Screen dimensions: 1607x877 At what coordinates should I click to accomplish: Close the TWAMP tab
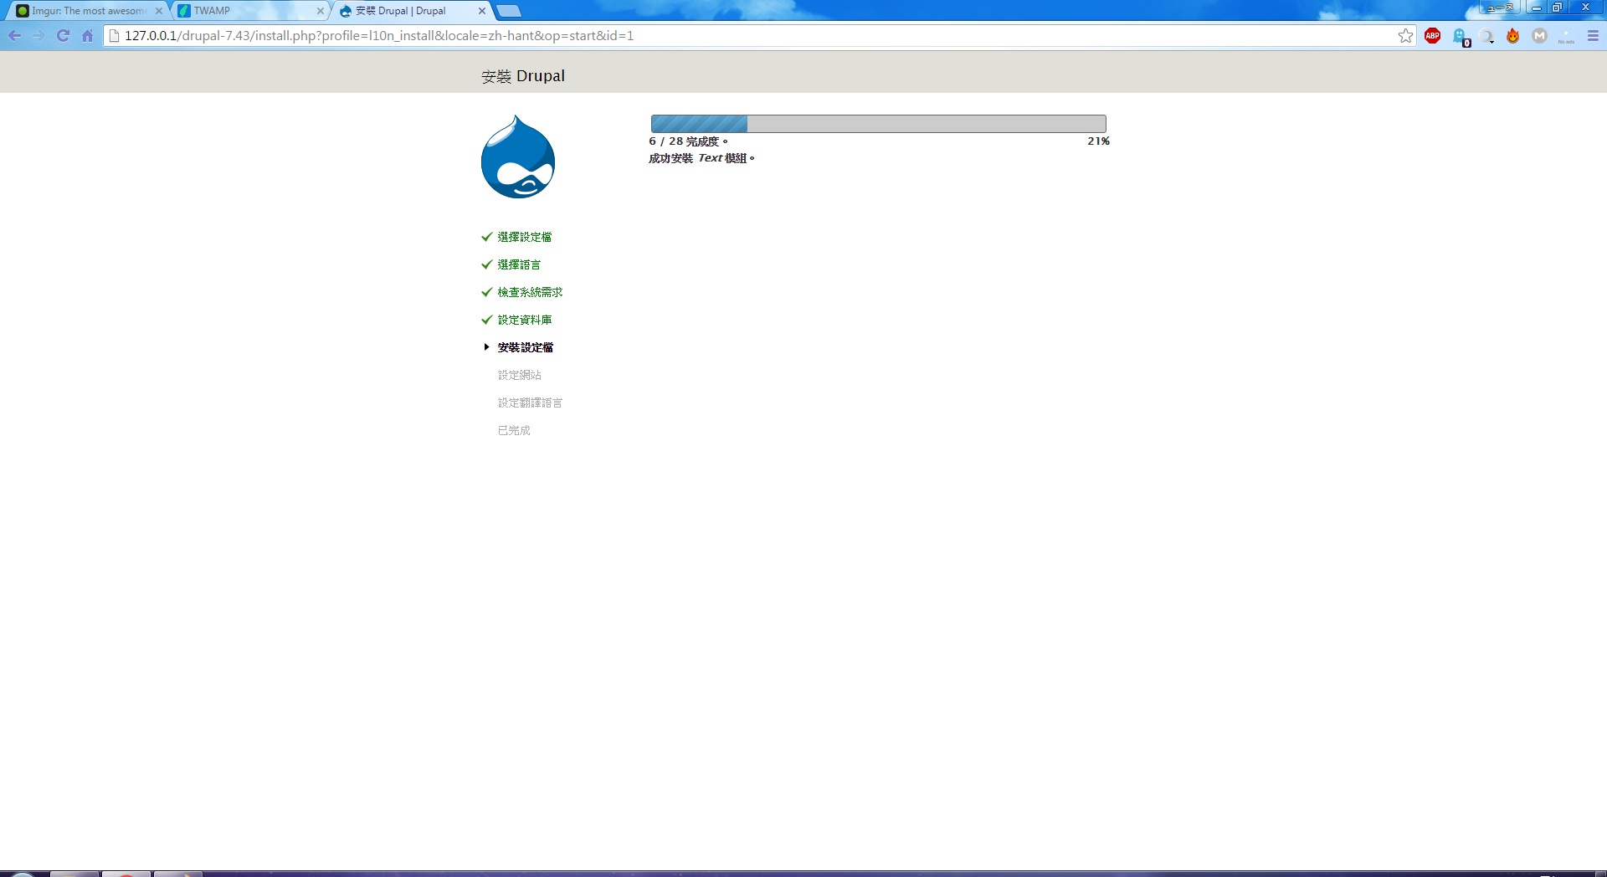click(x=320, y=11)
